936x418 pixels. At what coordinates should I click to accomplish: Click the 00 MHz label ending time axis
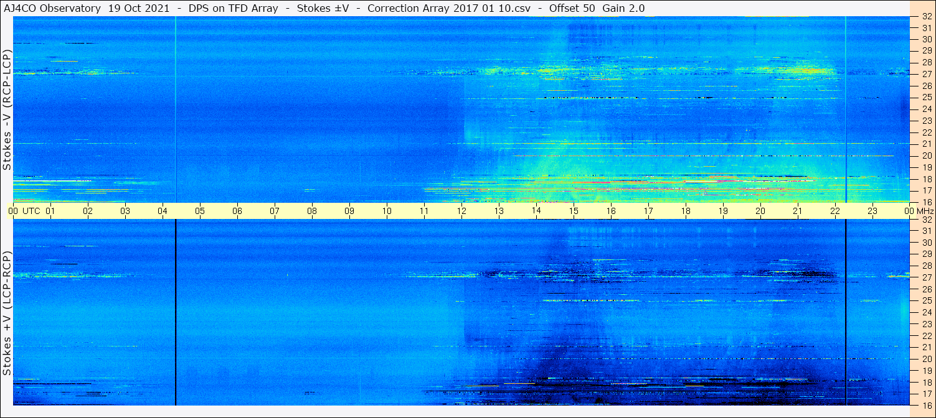(919, 211)
